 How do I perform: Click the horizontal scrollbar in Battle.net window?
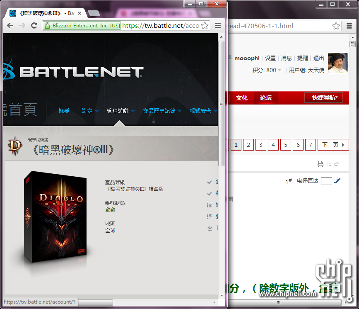[95, 302]
